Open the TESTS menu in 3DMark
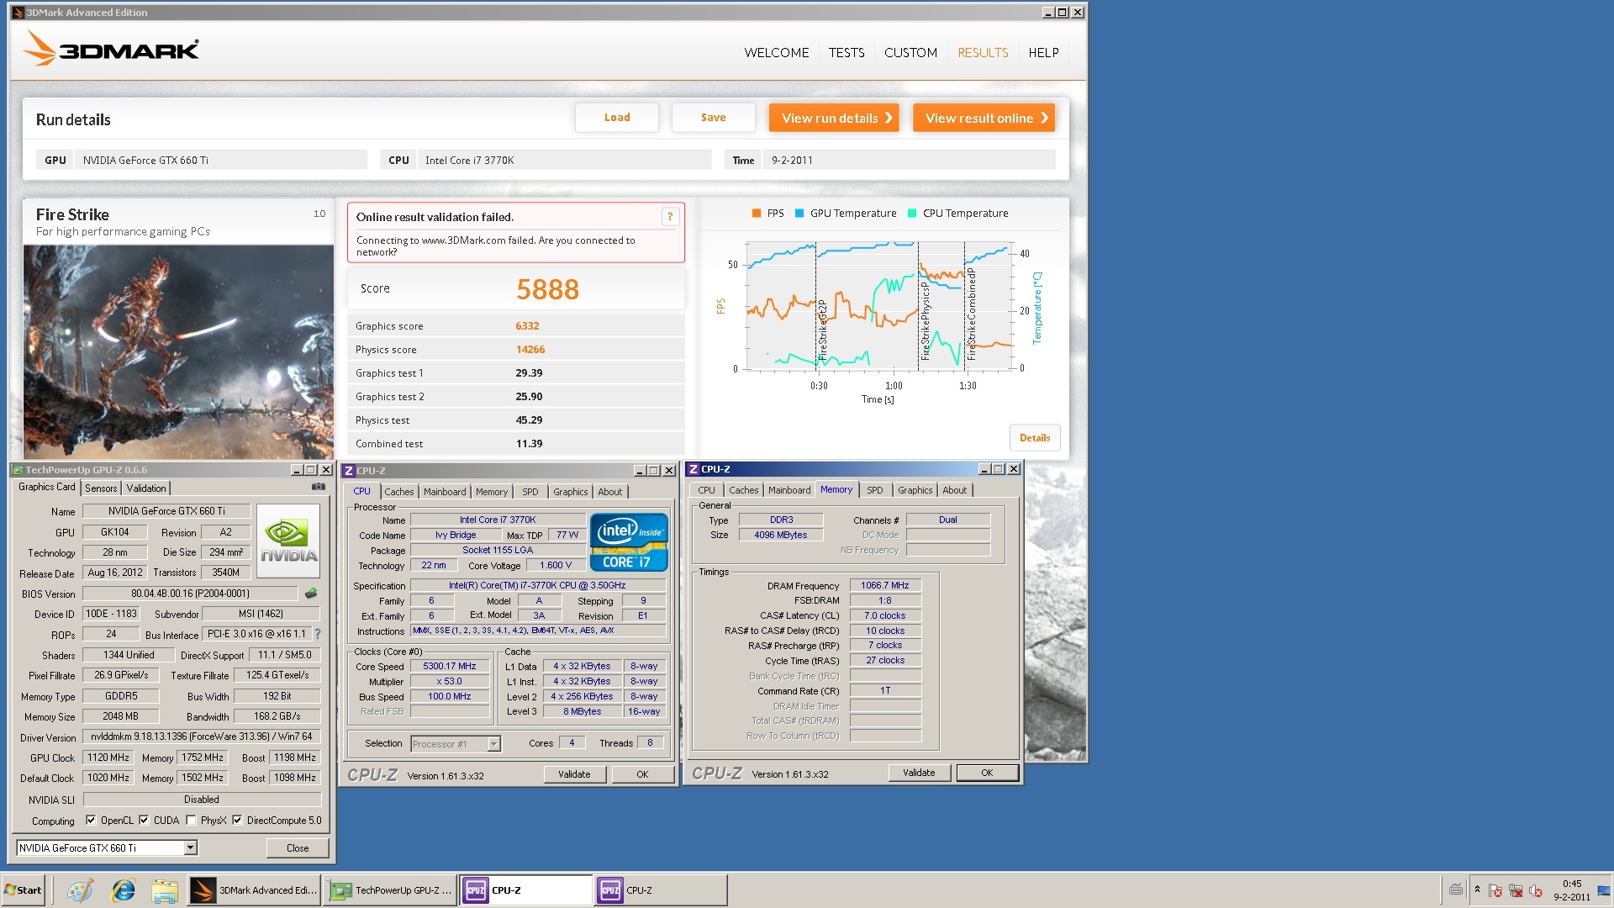The image size is (1614, 908). (846, 52)
